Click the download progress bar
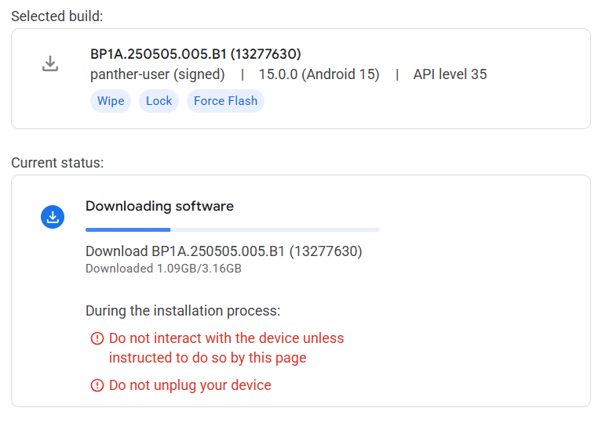 click(x=232, y=229)
